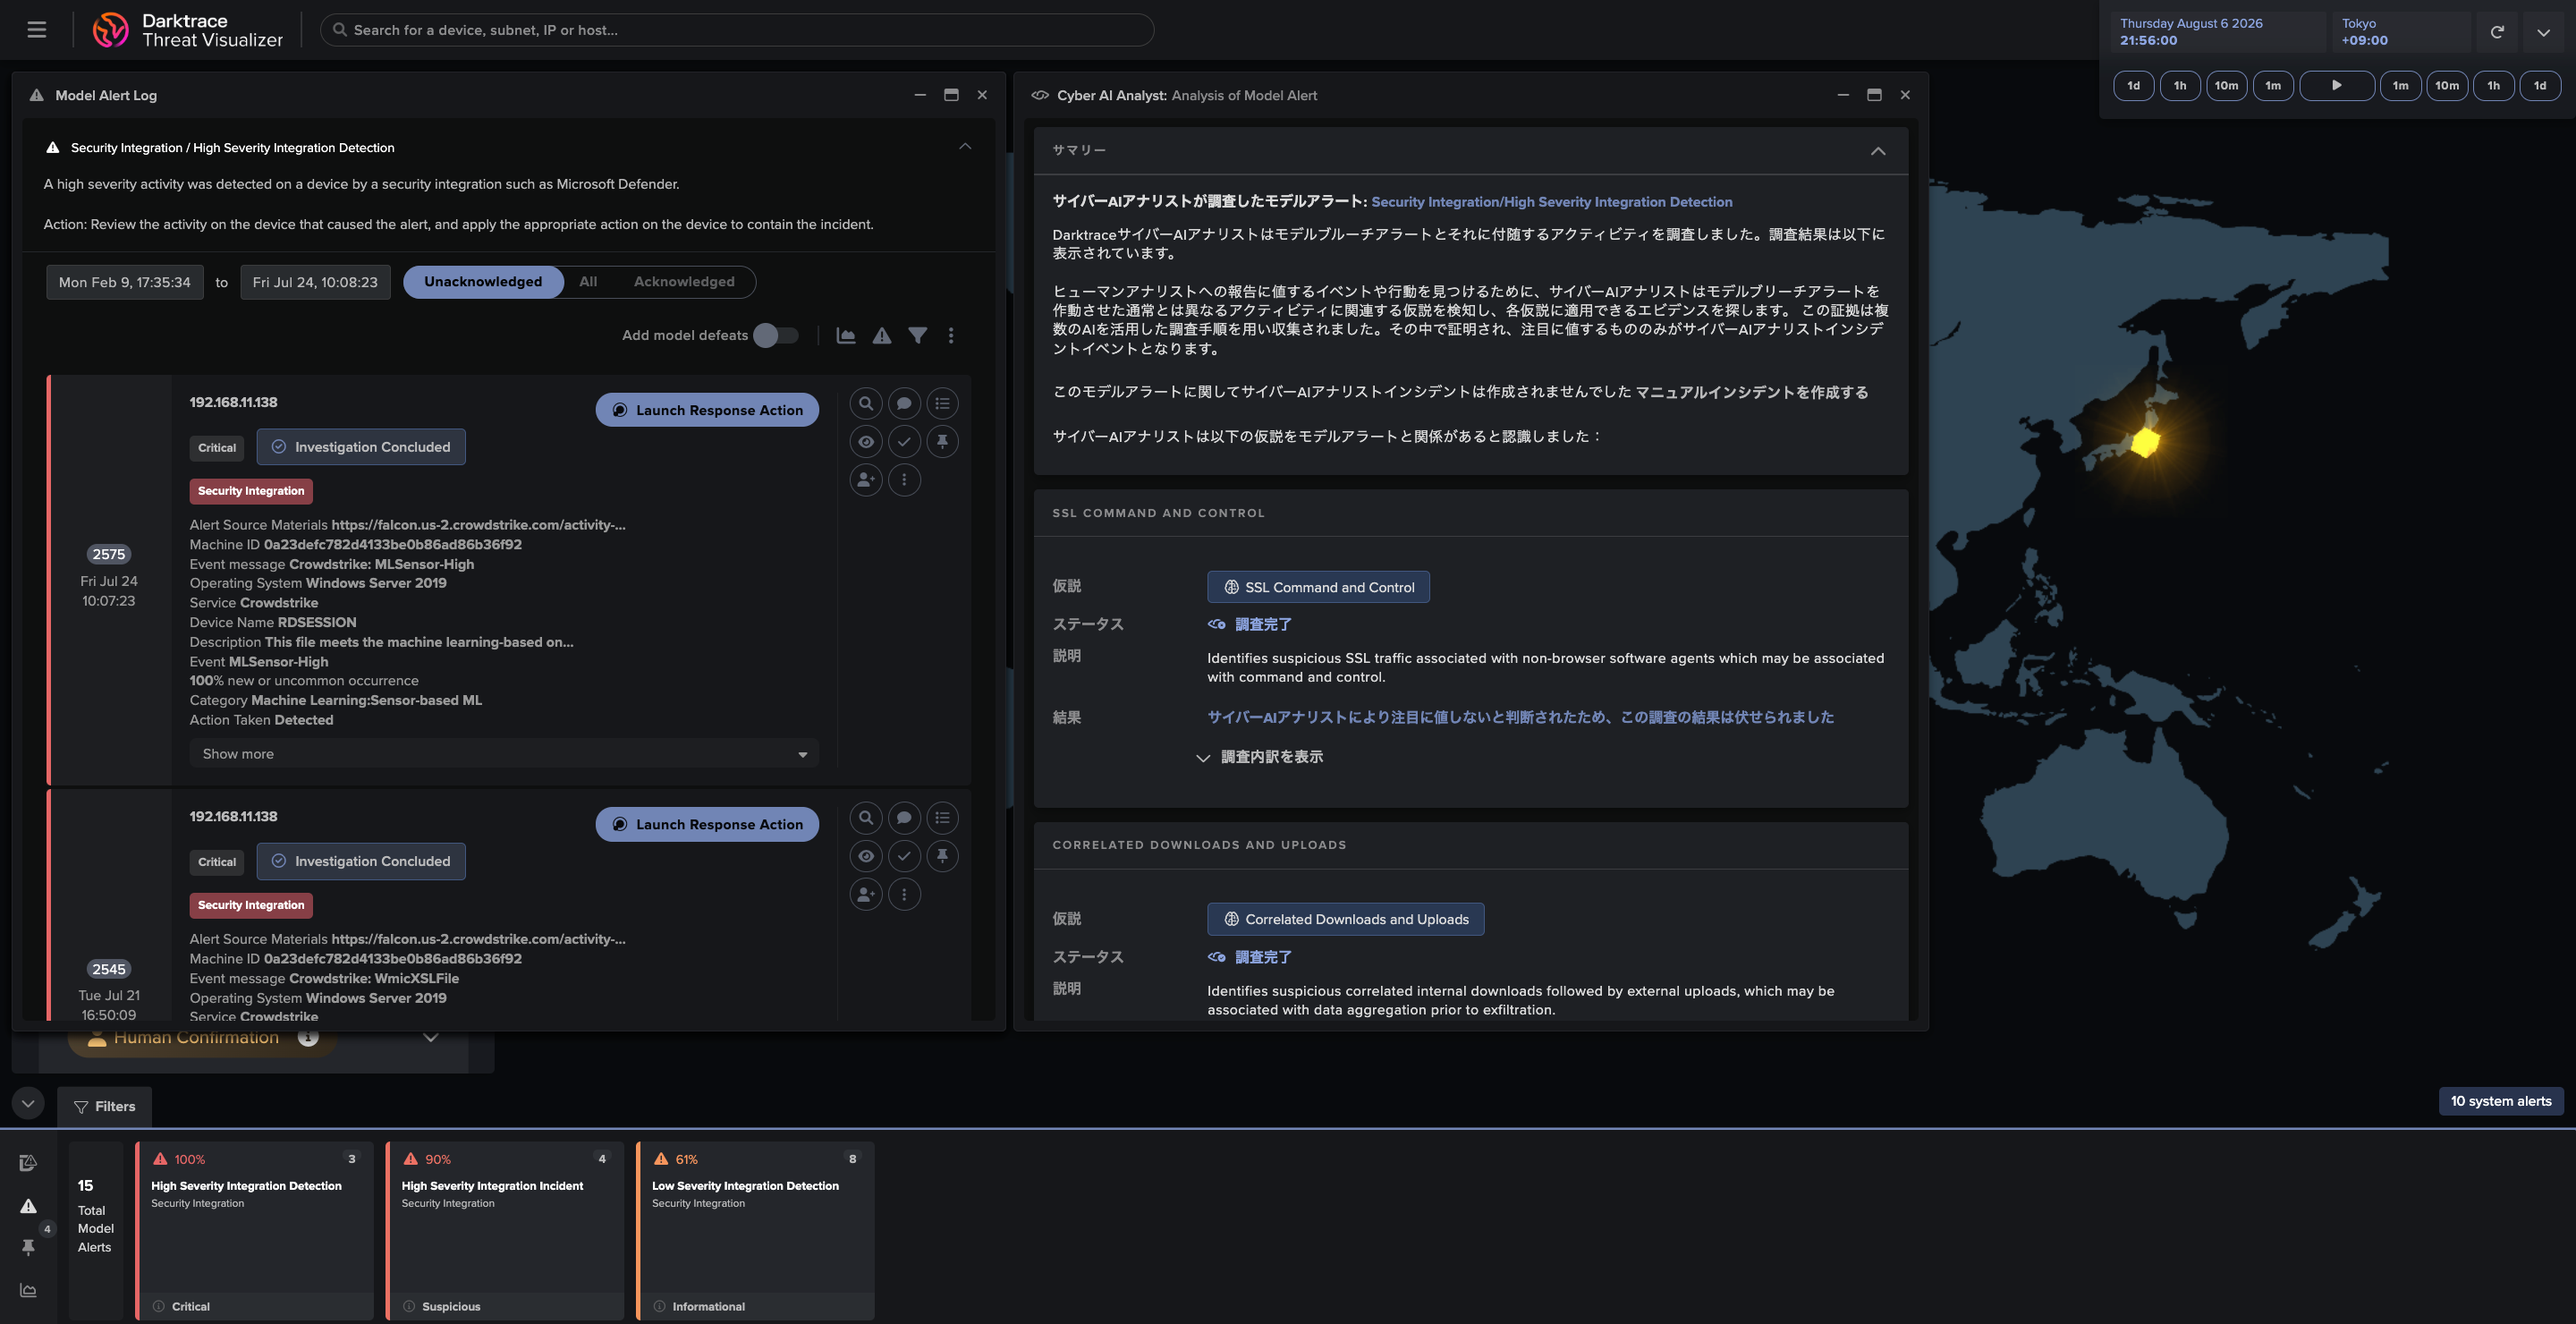Click magnifier icon on alert 2545
2576x1324 pixels.
click(x=866, y=818)
